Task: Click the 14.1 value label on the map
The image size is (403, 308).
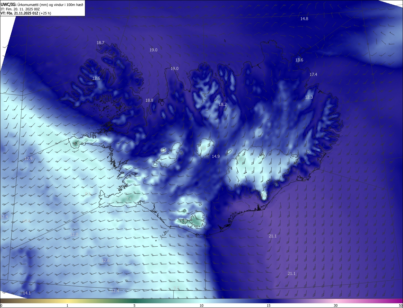Action: (x=27, y=293)
